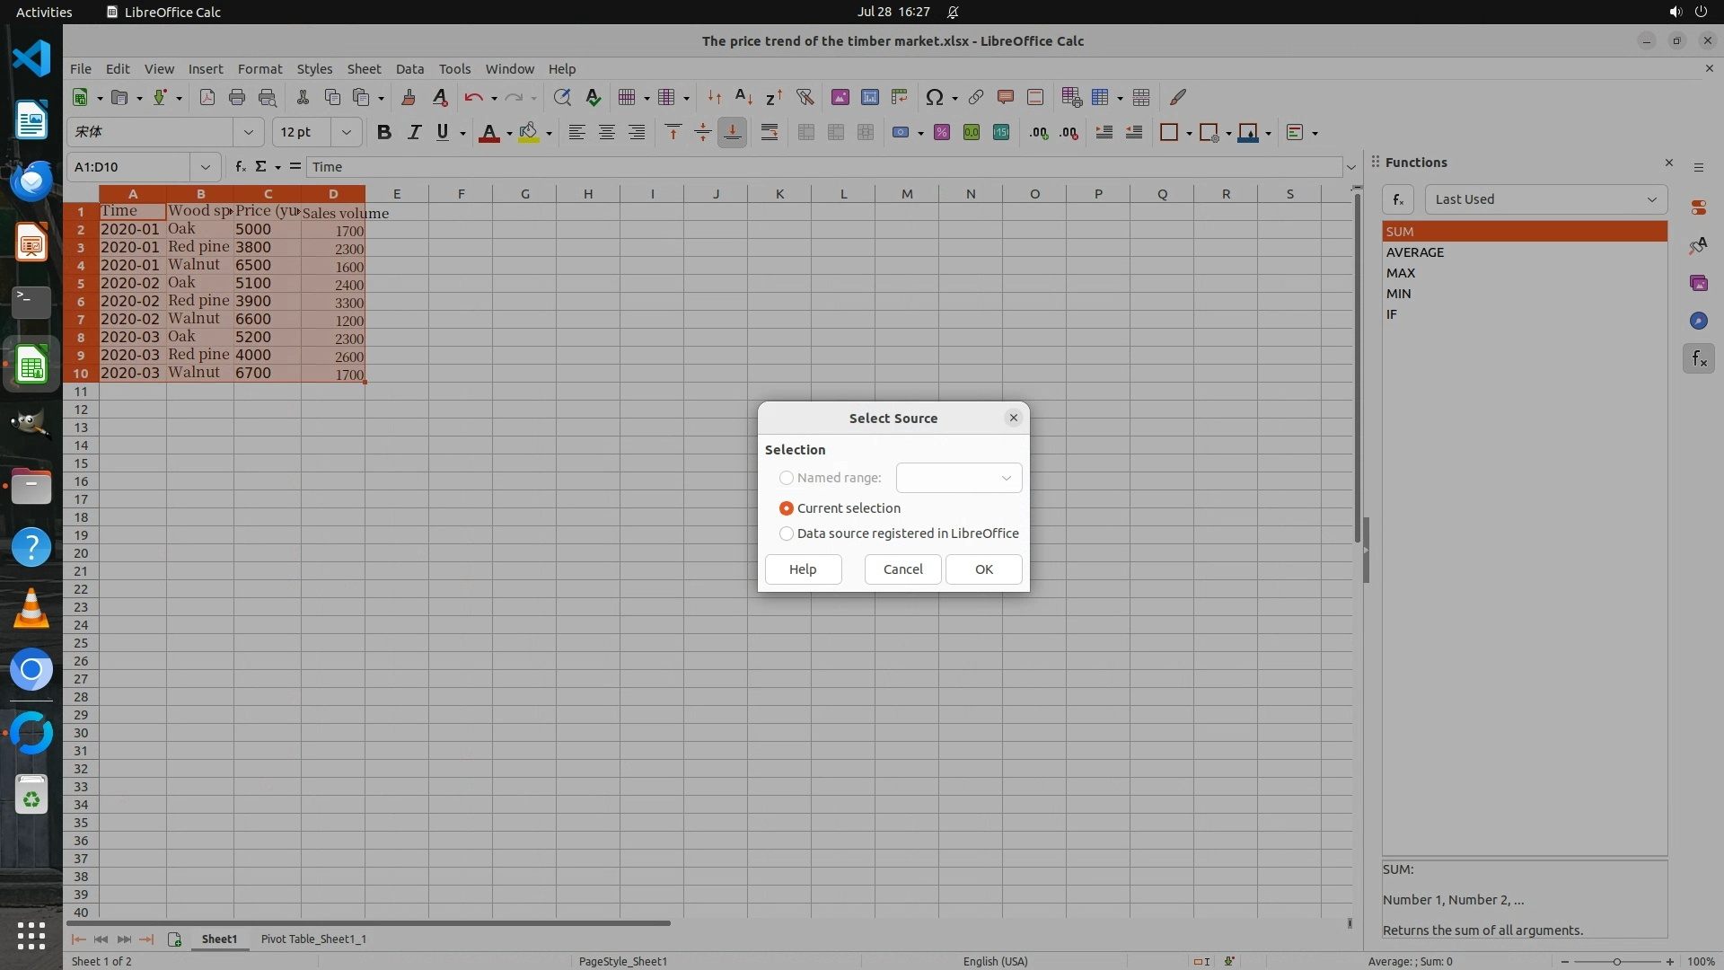1724x970 pixels.
Task: Click Export as PDF toolbar icon
Action: pos(207,97)
